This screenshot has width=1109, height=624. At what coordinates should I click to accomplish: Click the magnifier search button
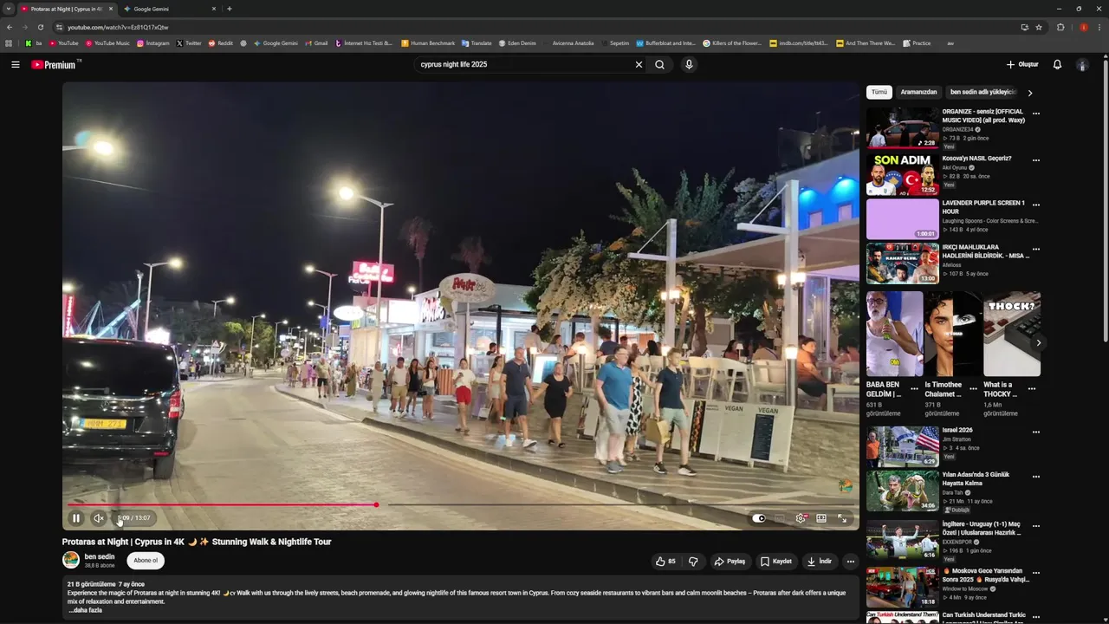(659, 64)
